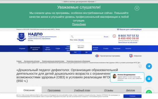158x99 pixels.
Task: Open the Контакты menu item
Action: coord(128,49)
